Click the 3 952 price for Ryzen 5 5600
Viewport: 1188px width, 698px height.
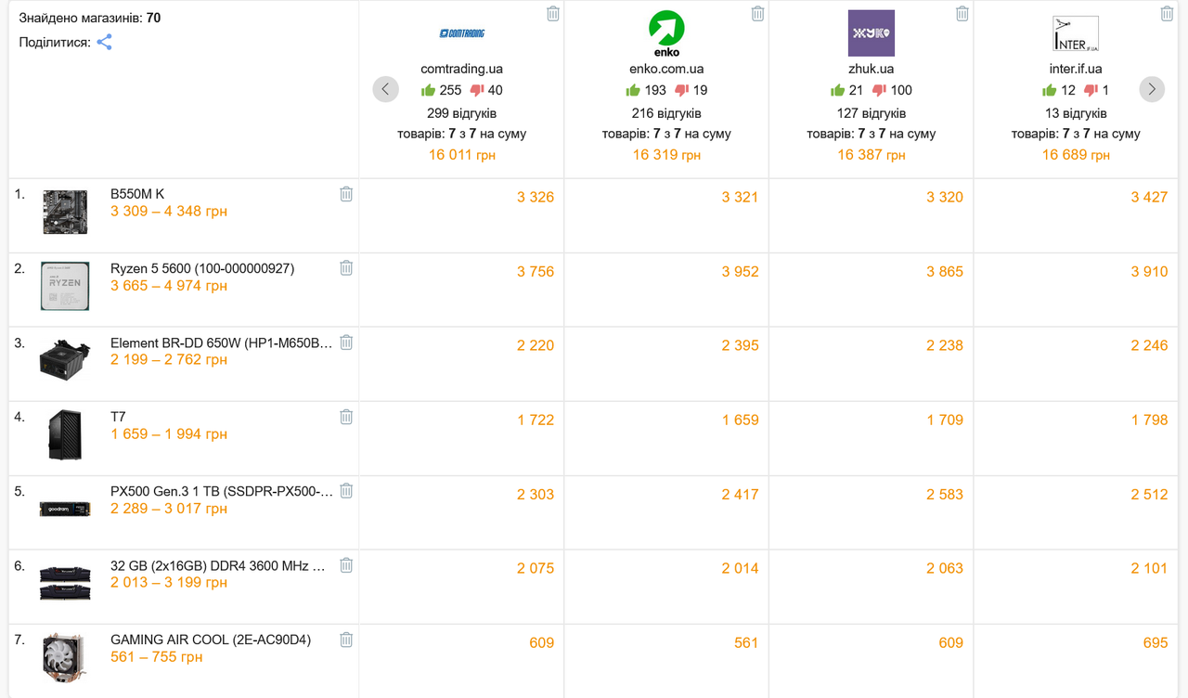(x=741, y=271)
